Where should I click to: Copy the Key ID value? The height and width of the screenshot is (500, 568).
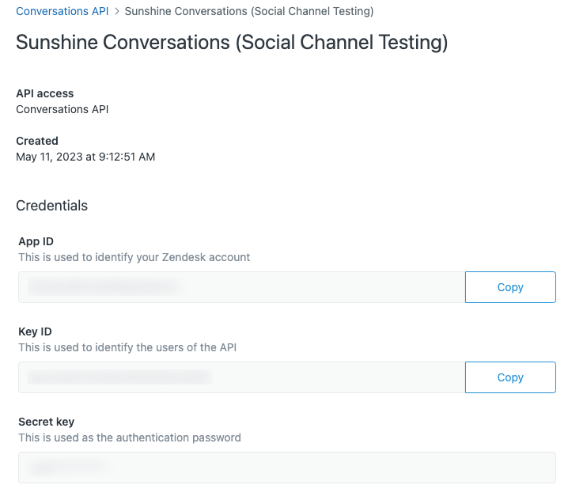[x=510, y=377]
